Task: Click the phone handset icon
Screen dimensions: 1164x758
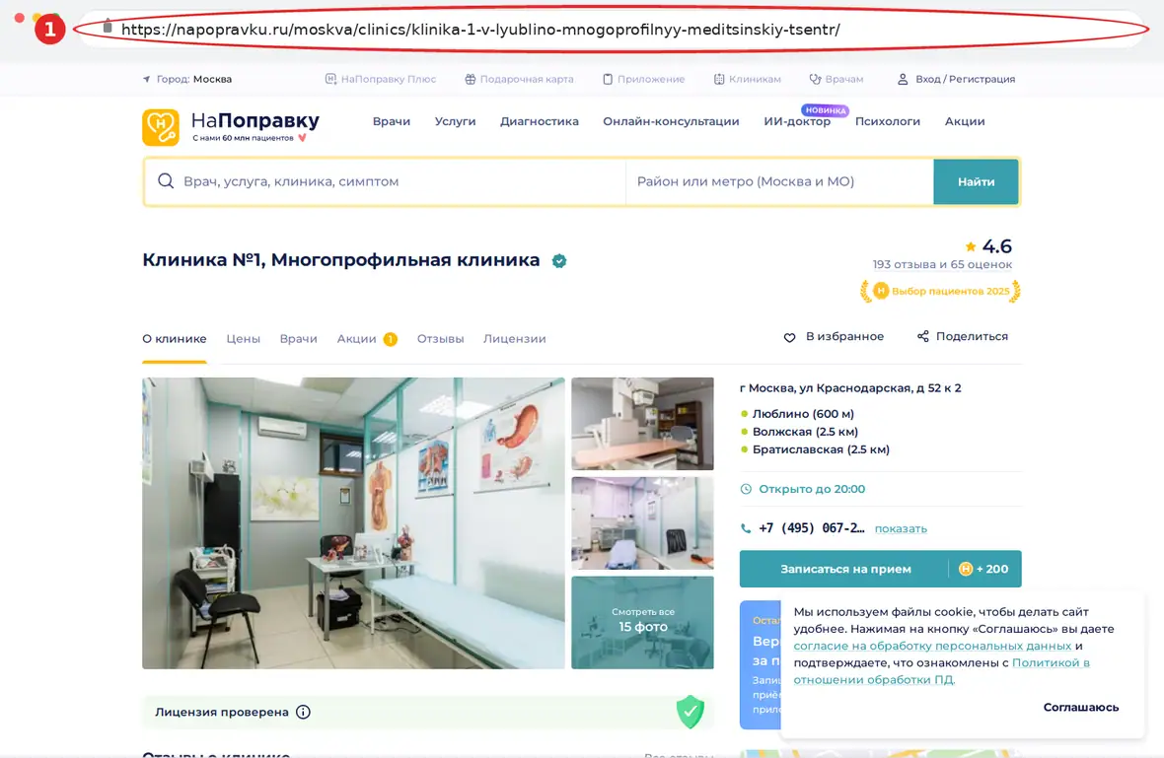Action: tap(746, 528)
